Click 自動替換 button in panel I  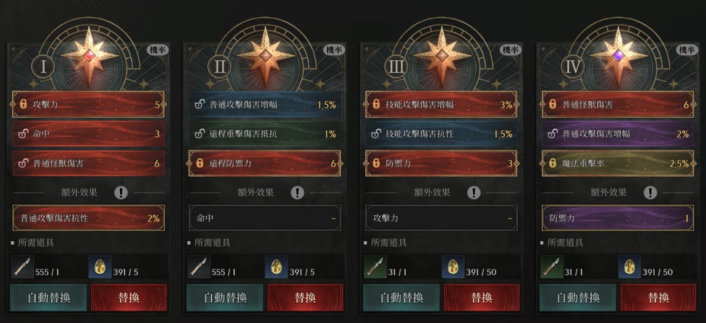48,298
